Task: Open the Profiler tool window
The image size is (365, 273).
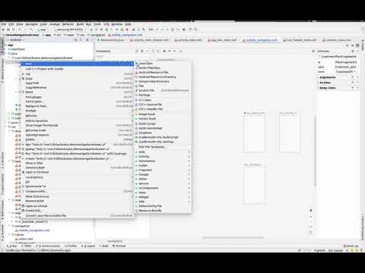Action: [x=71, y=246]
